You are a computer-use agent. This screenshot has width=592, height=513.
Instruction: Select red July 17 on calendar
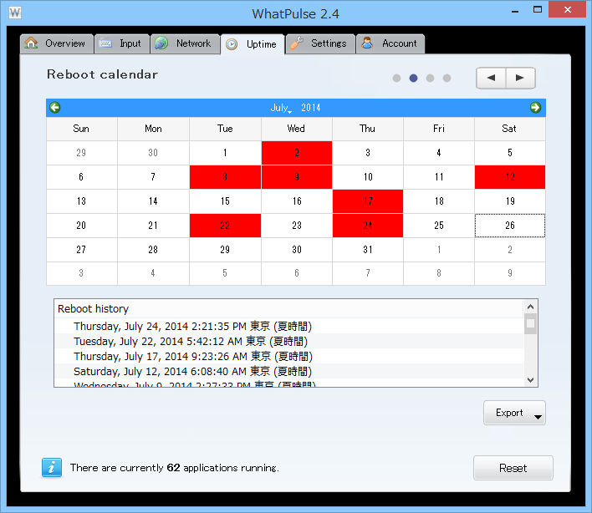368,201
